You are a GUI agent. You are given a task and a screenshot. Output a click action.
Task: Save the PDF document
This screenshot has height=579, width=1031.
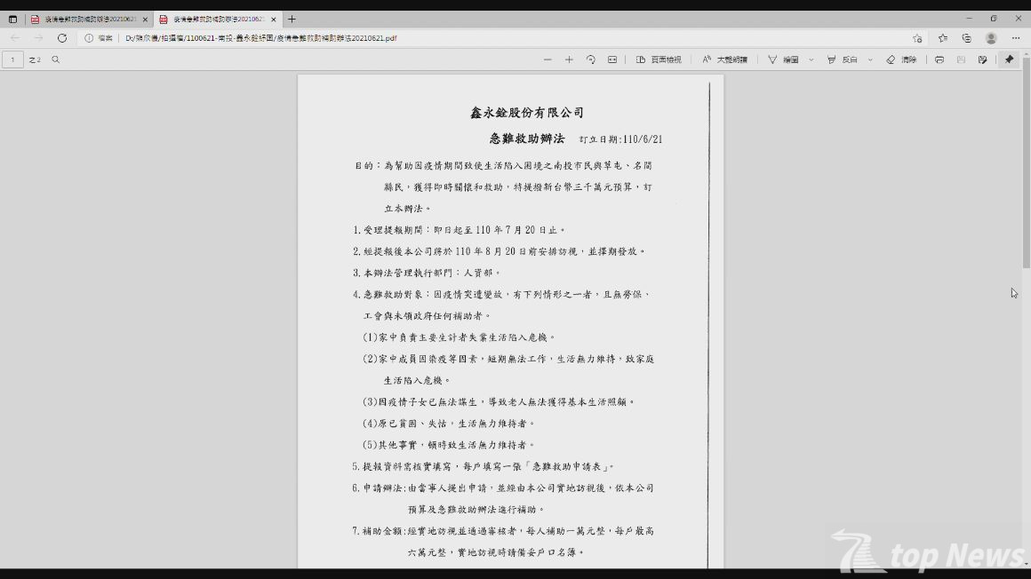(x=962, y=59)
